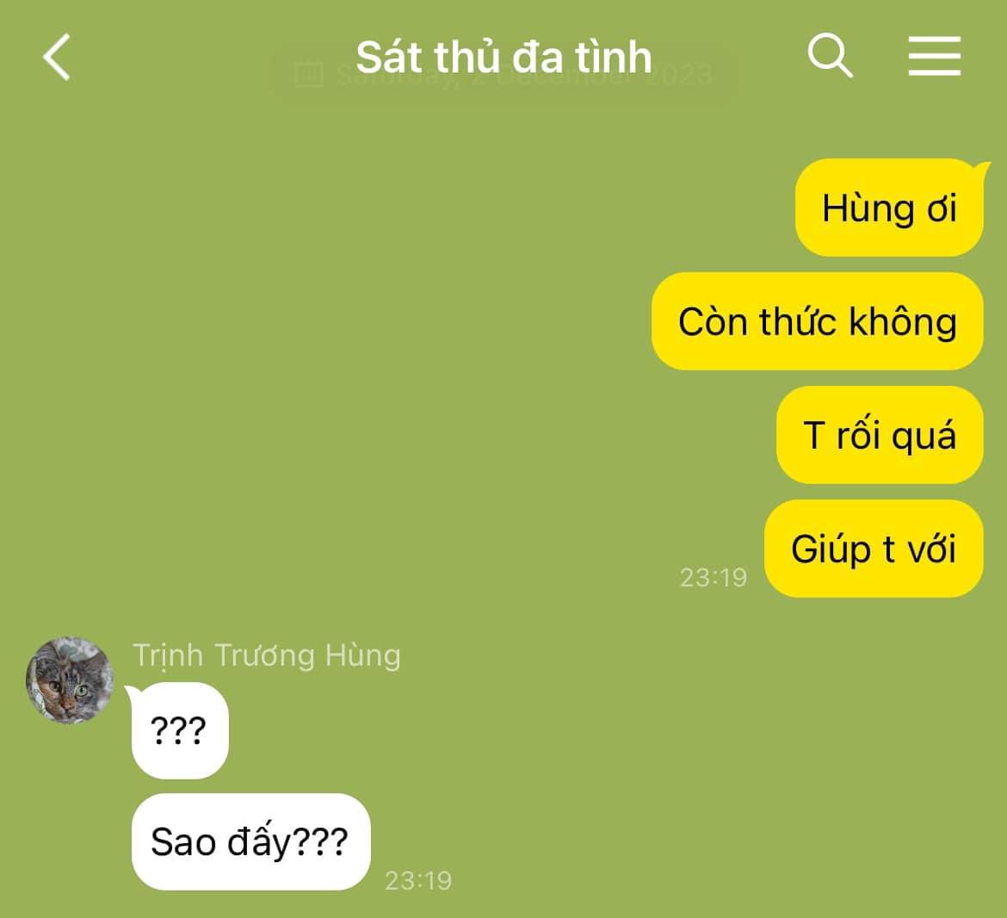Viewport: 1007px width, 918px height.
Task: Select the Còn thức không message bubble
Action: (818, 321)
